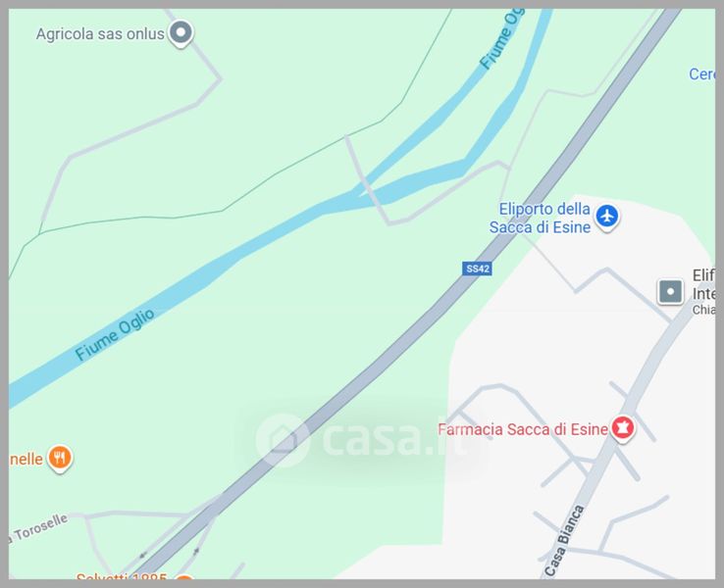Click the orange restaurant fork-and-knife marker

point(60,458)
